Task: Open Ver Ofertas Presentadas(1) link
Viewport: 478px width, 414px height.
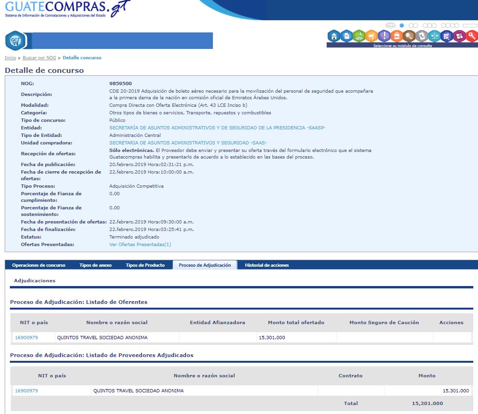Action: [x=140, y=245]
